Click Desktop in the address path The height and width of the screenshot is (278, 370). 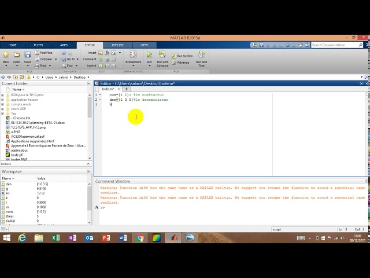tap(80, 77)
